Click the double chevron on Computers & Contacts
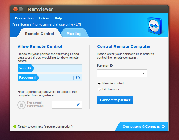The height and width of the screenshot is (140, 179). coord(163,126)
